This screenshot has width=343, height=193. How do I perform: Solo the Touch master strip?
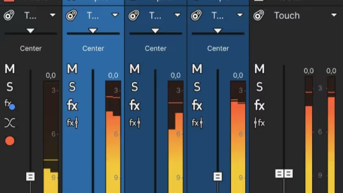tap(259, 87)
